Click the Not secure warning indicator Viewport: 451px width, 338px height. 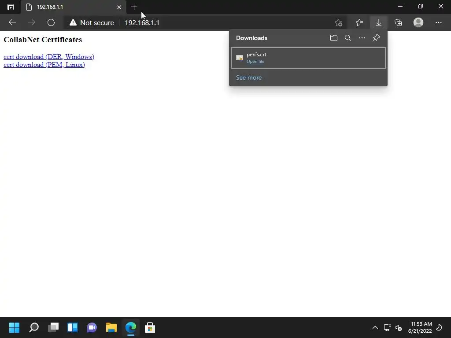click(x=92, y=23)
